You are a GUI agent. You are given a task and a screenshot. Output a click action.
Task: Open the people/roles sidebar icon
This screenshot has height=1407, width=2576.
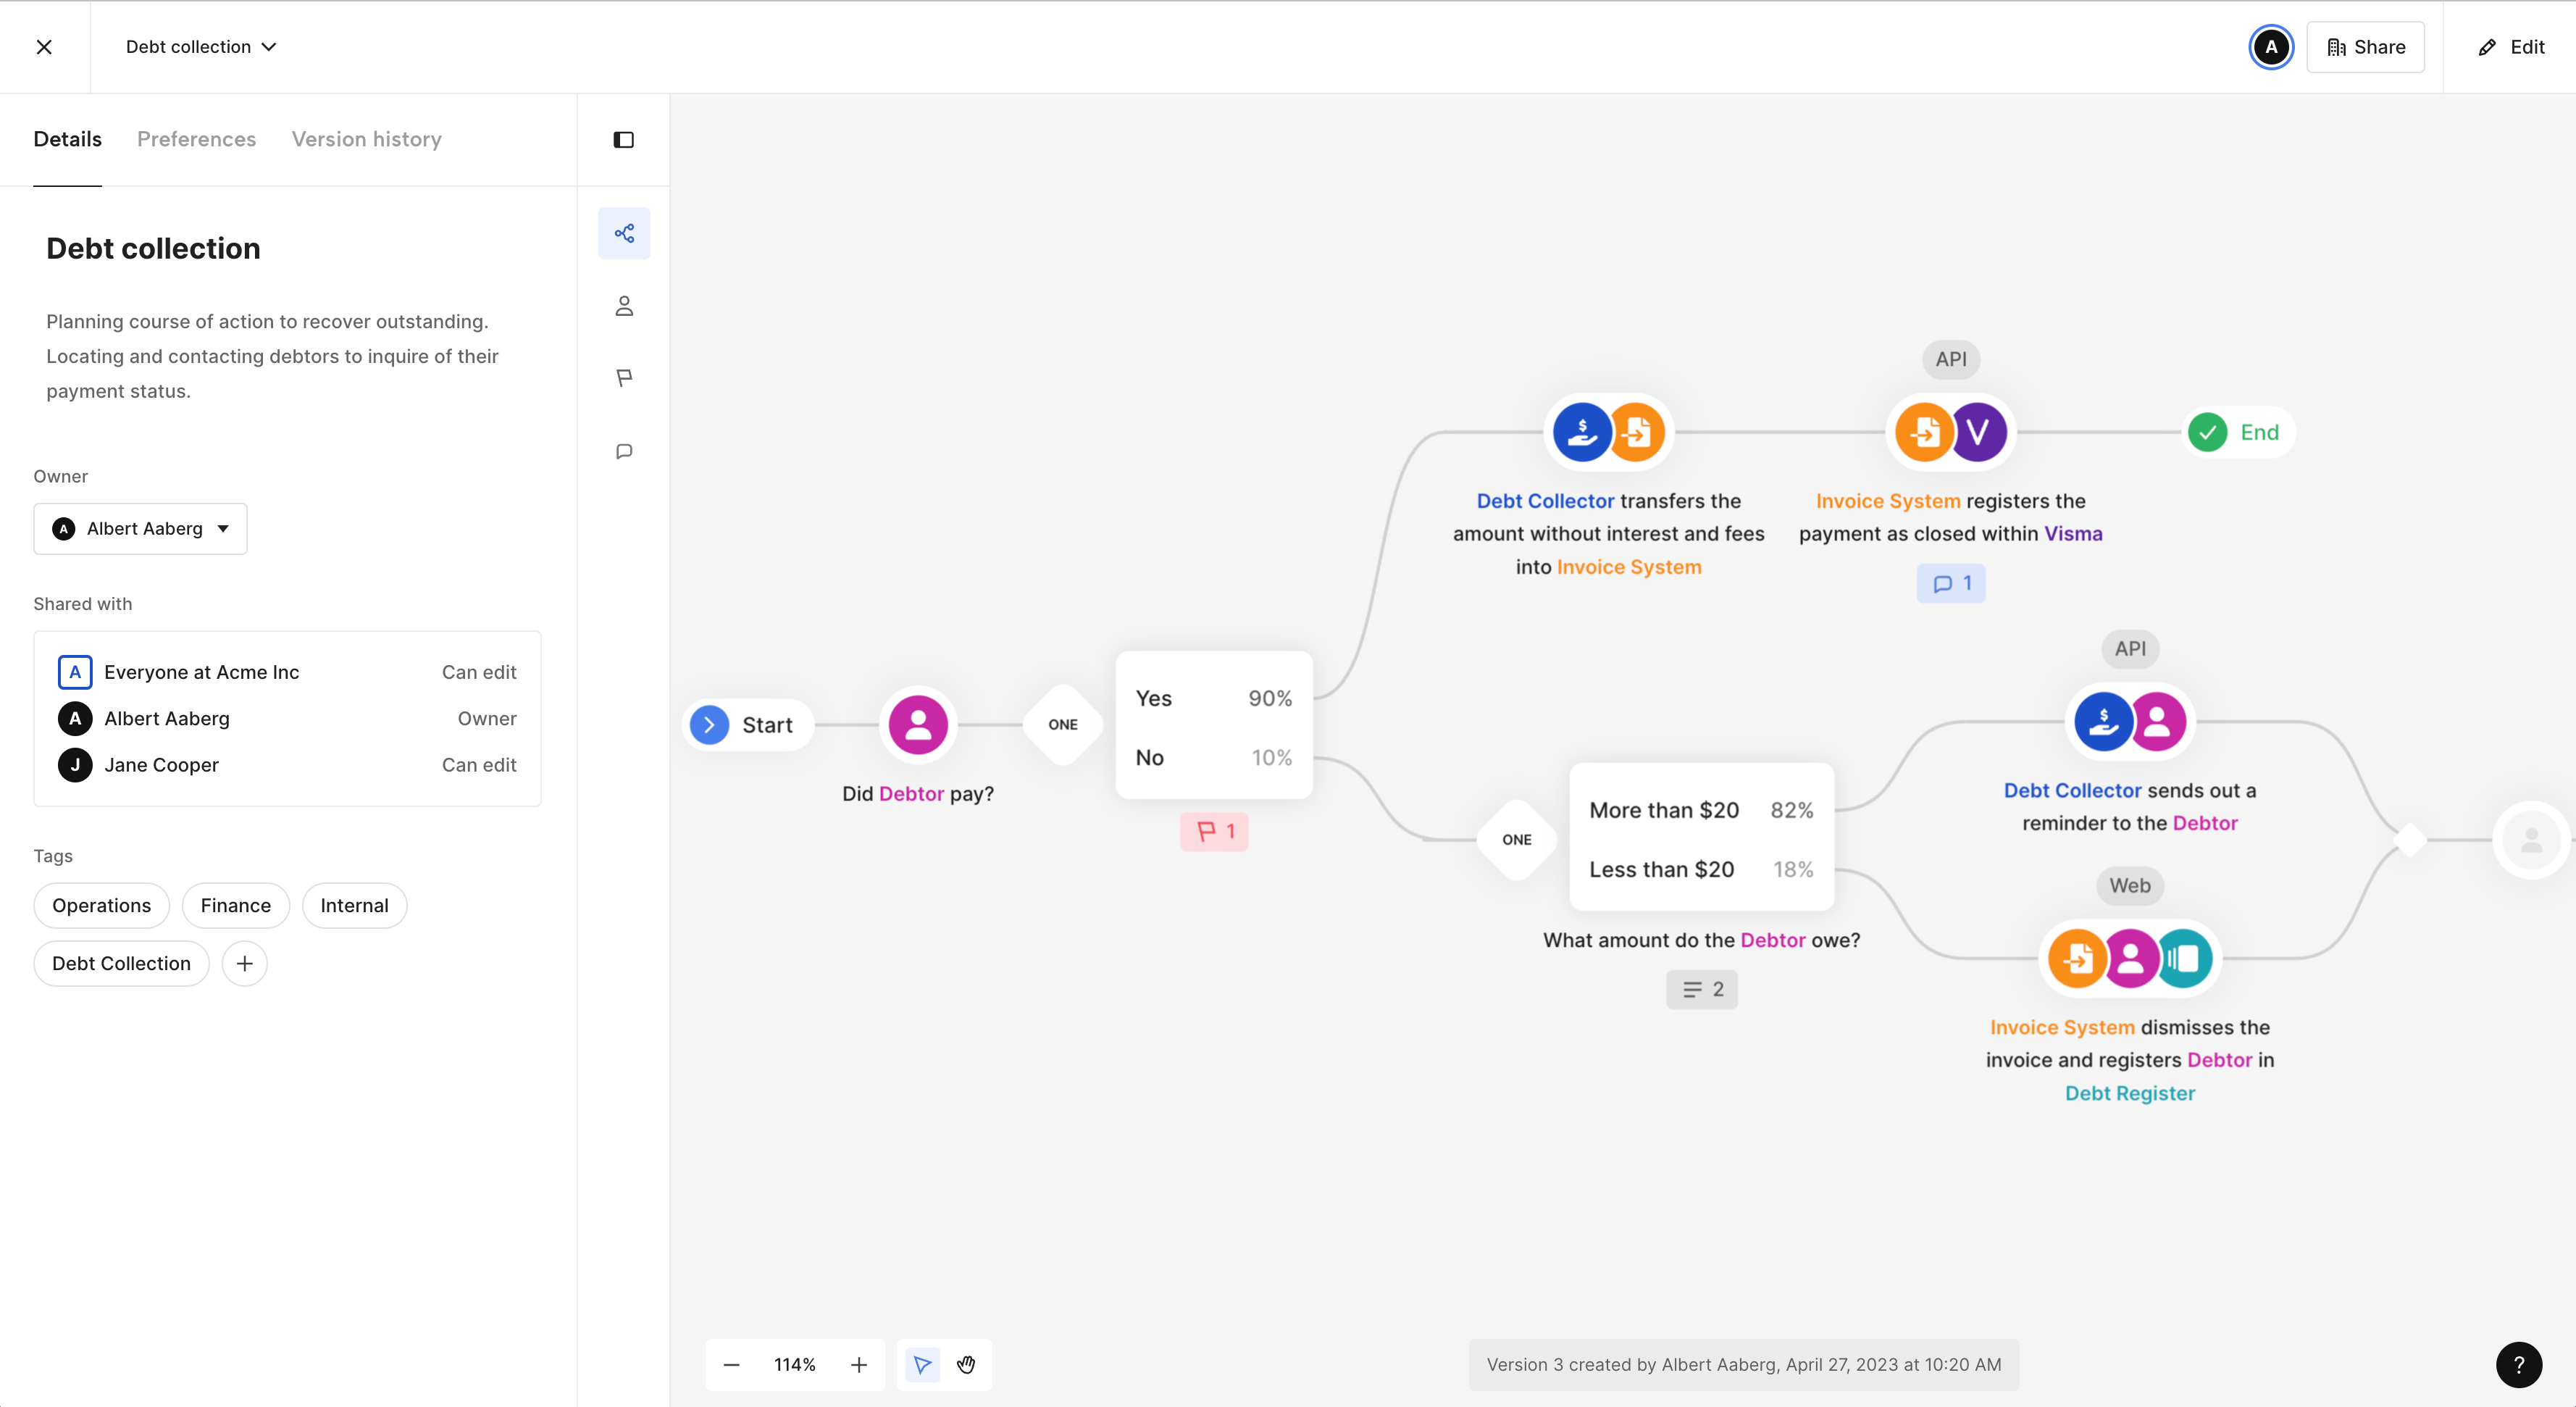pyautogui.click(x=624, y=306)
